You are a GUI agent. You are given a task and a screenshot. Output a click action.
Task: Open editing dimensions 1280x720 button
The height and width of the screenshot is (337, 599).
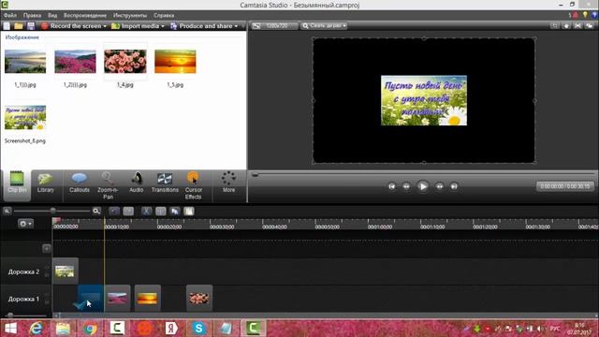pos(274,25)
